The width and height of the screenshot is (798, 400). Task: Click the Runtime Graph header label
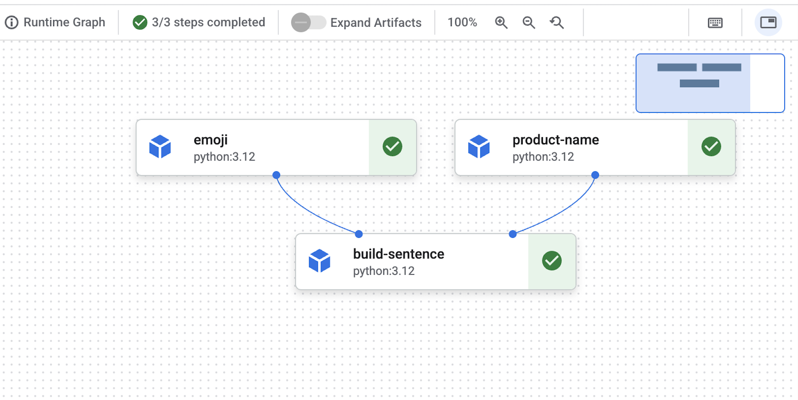(x=64, y=22)
